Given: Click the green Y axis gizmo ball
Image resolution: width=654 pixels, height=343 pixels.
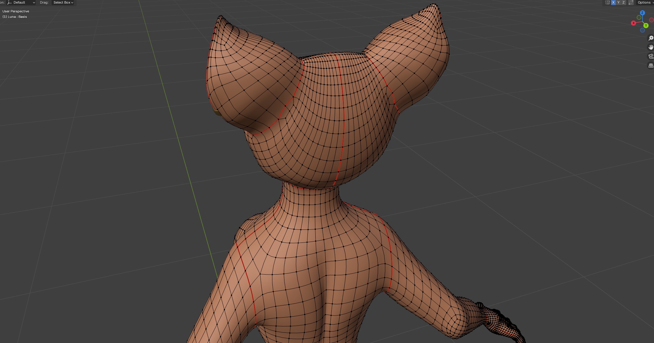Looking at the screenshot, I should 646,26.
